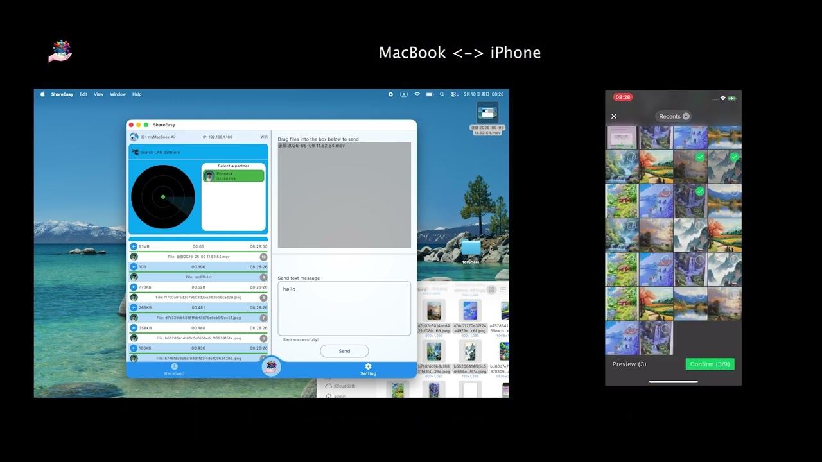Click the direction arrow on the 91MB row
This screenshot has width=822, height=462.
(x=134, y=246)
